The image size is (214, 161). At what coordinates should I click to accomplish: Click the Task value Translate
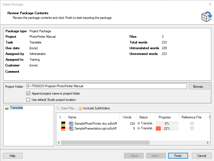point(35,42)
